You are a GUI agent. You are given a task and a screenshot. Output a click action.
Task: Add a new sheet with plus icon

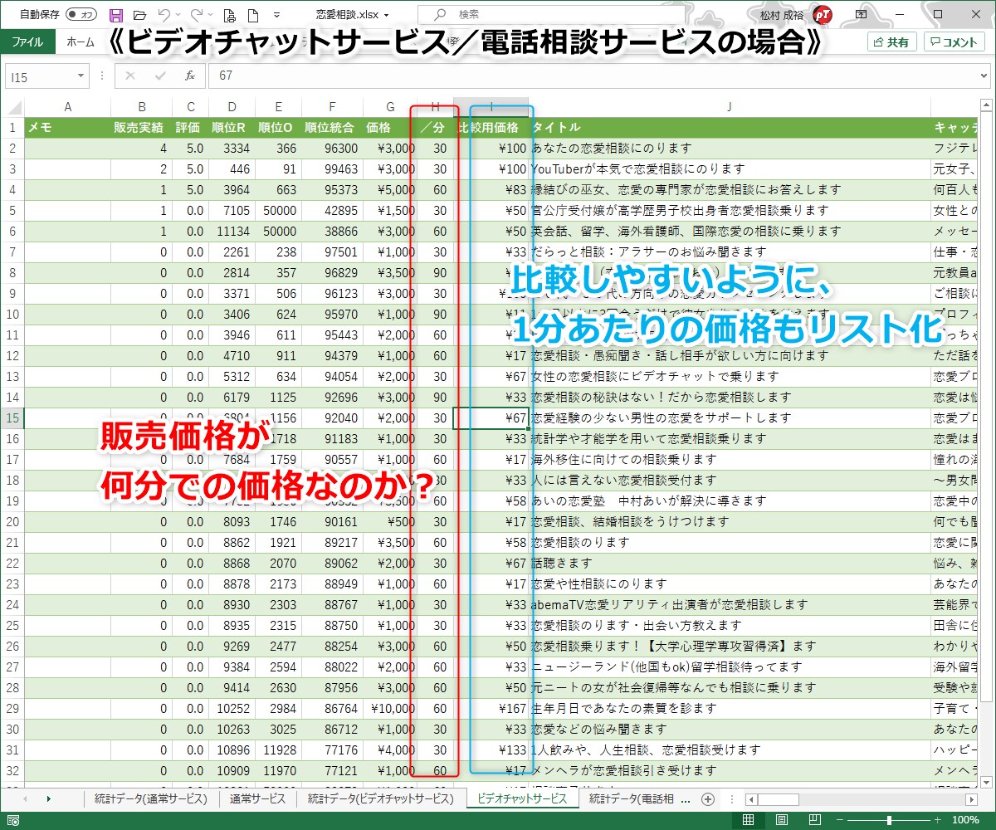click(x=708, y=798)
